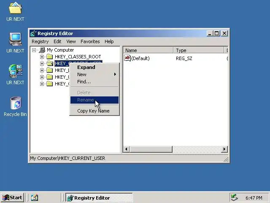Choose Find... in the context menu
Viewport: 270px width, 203px height.
pyautogui.click(x=94, y=82)
